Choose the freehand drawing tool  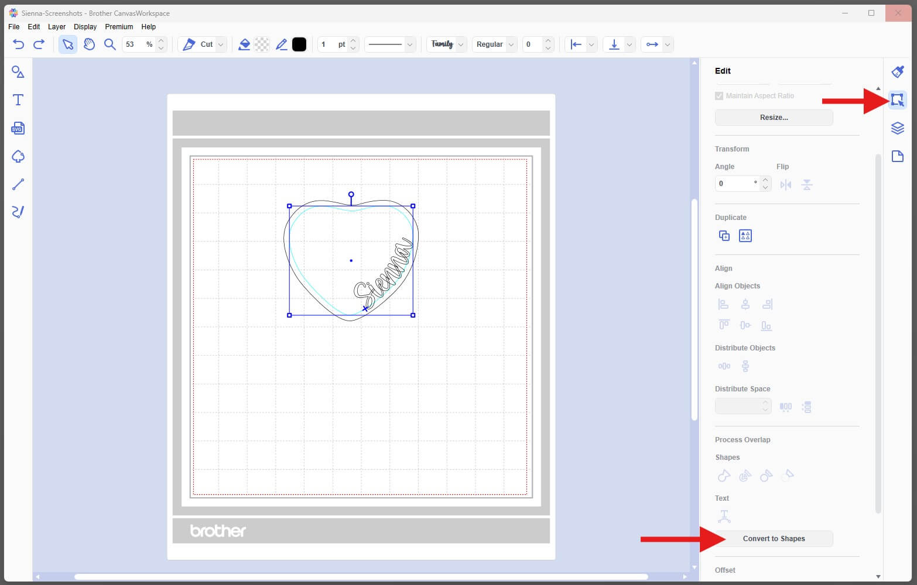[18, 212]
